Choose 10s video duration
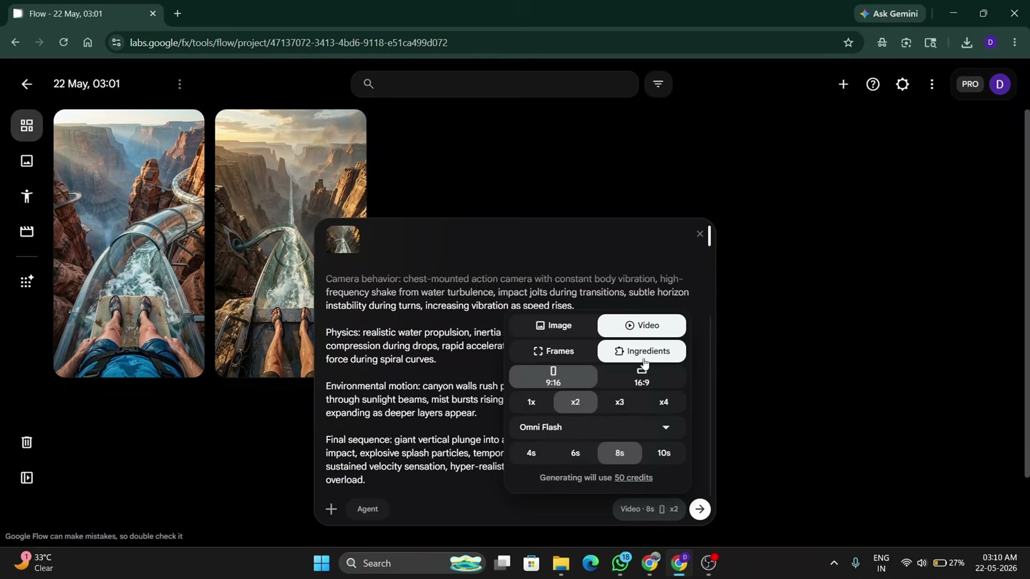Viewport: 1030px width, 579px height. click(x=664, y=453)
